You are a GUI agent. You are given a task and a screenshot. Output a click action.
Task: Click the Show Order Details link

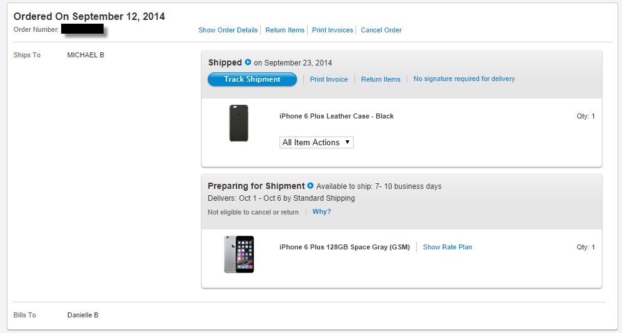228,30
